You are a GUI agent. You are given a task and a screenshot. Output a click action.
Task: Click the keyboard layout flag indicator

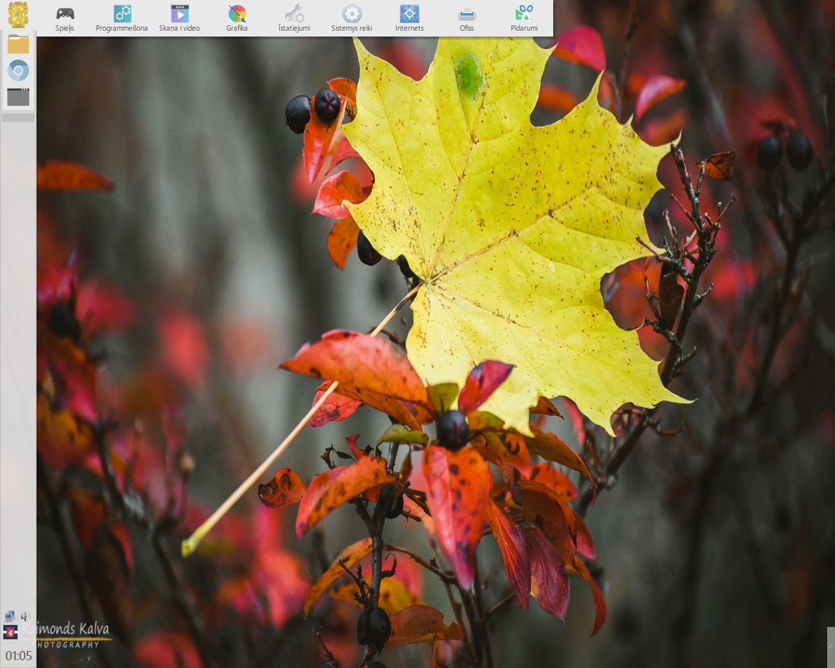(10, 632)
